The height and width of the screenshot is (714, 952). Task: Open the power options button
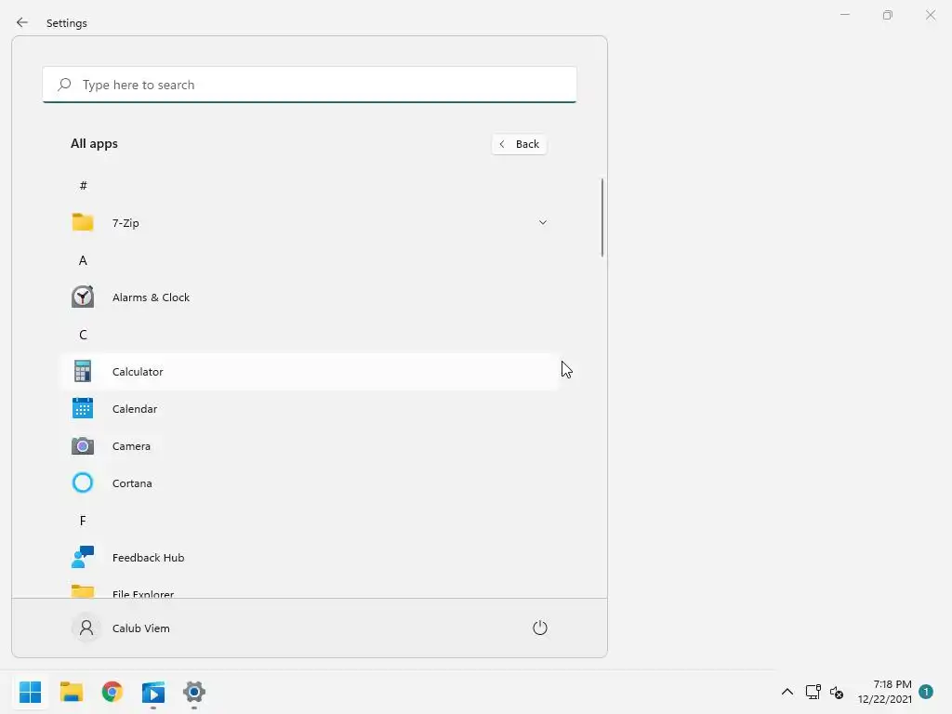(x=540, y=628)
